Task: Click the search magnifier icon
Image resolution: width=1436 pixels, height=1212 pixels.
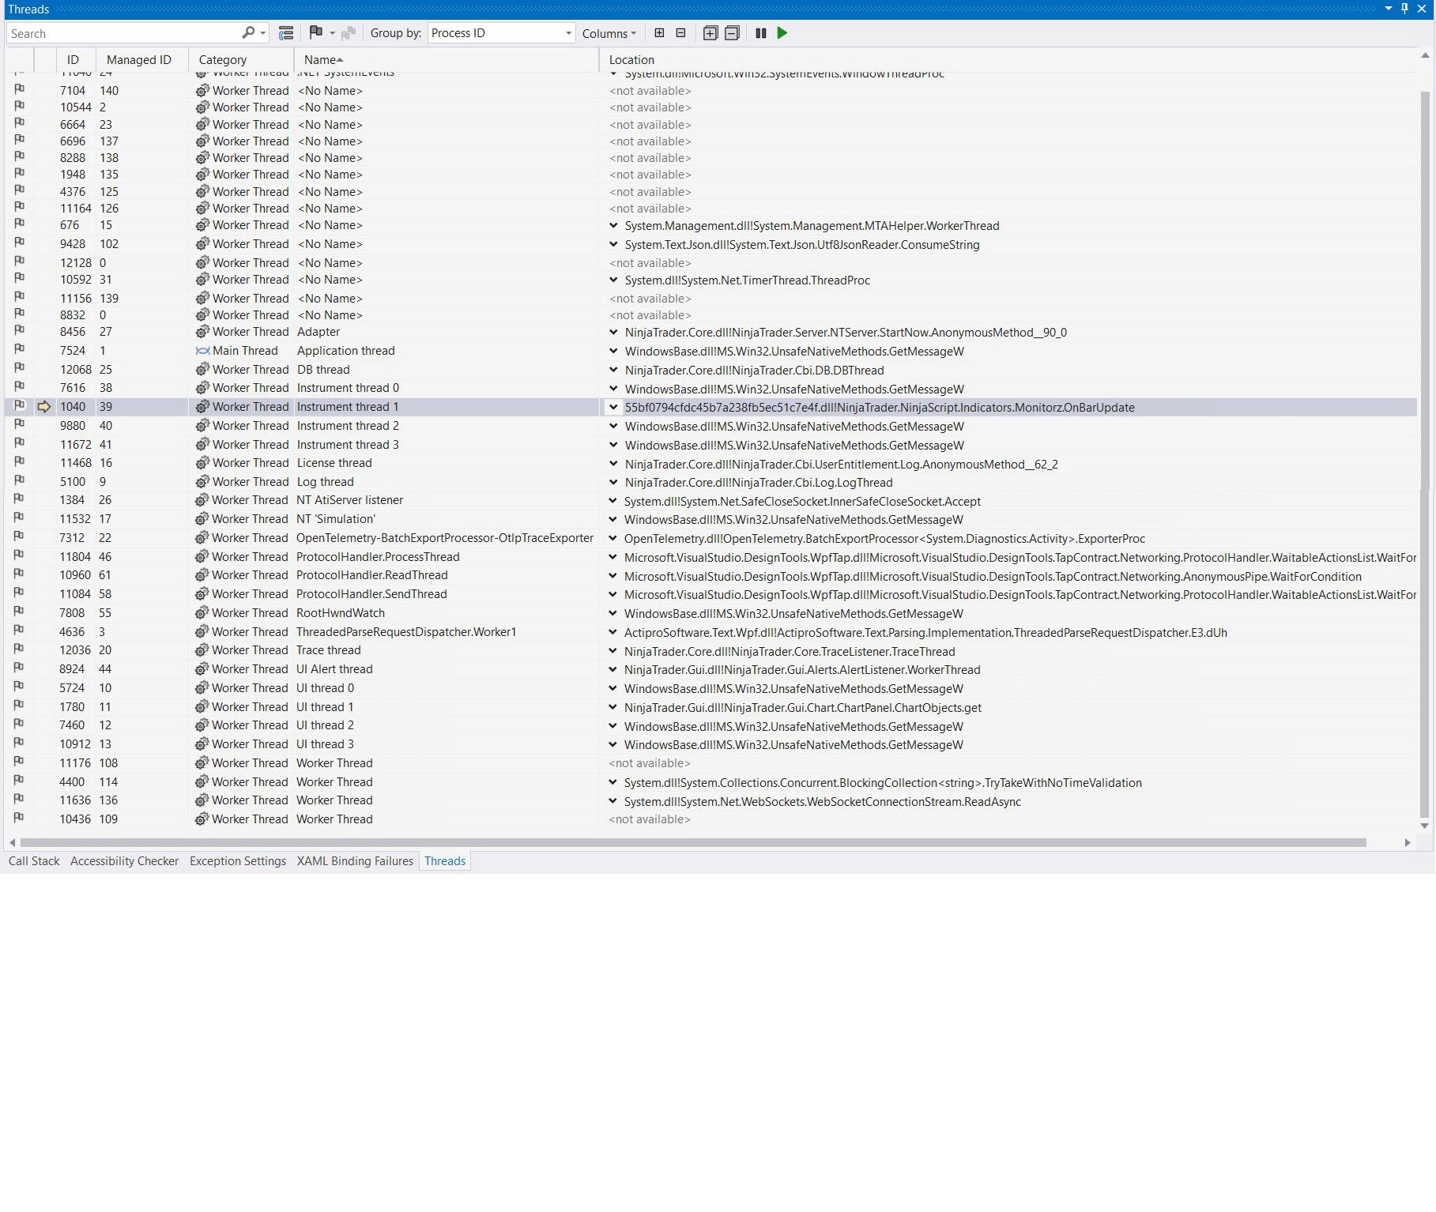Action: (x=248, y=33)
